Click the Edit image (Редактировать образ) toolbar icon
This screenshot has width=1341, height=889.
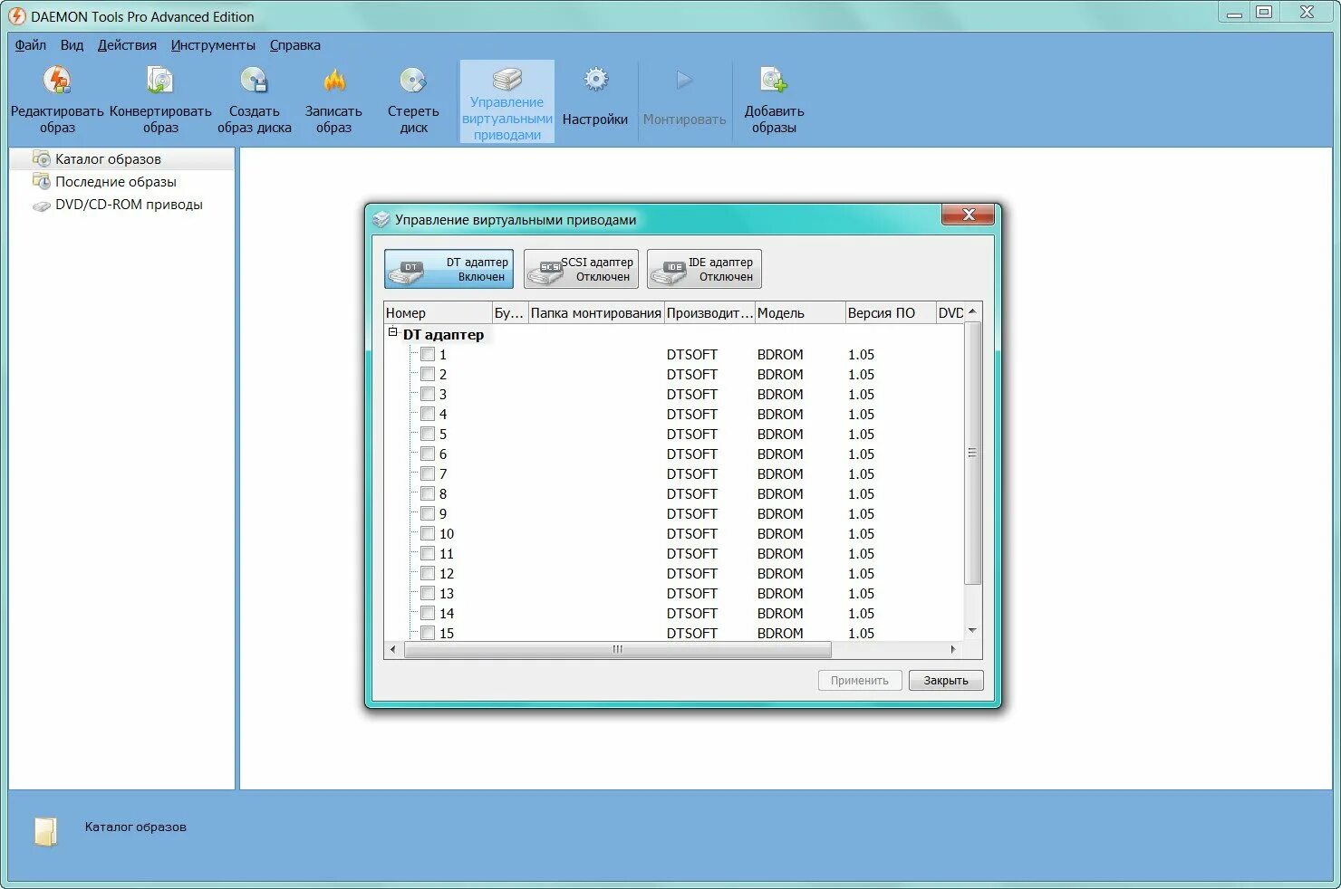[x=57, y=81]
